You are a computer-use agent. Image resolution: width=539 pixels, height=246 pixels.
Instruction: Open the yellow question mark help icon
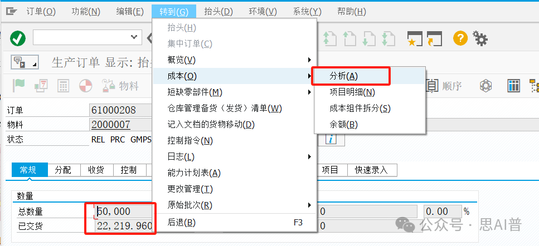click(x=460, y=38)
